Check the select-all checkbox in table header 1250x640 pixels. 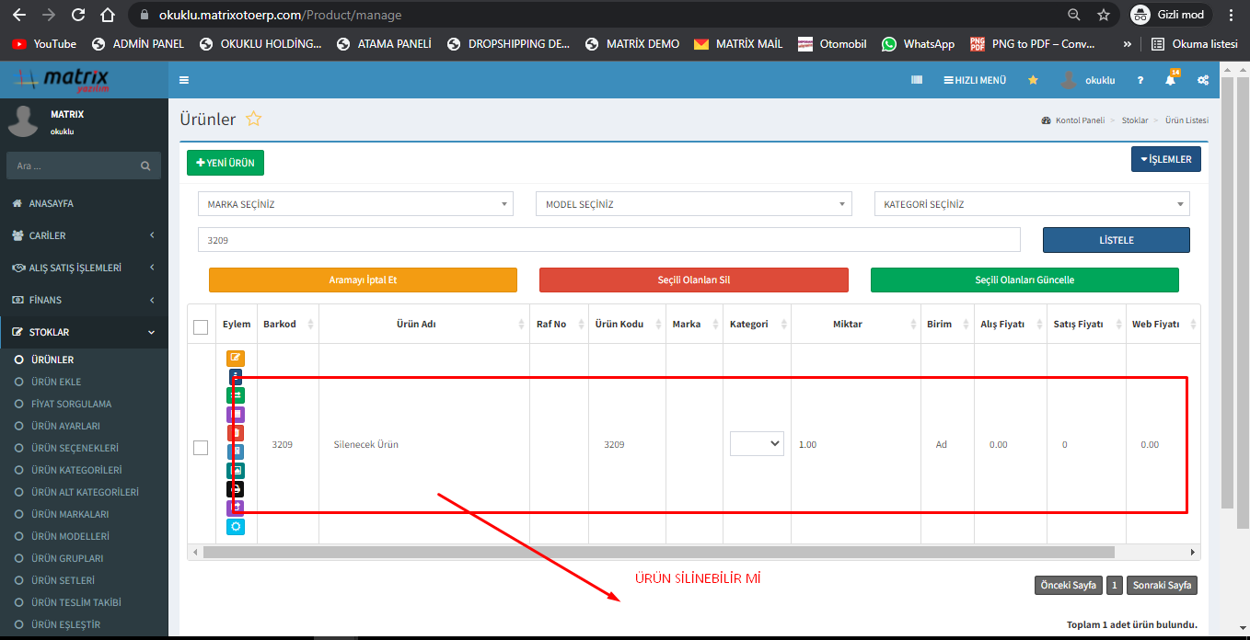[201, 326]
